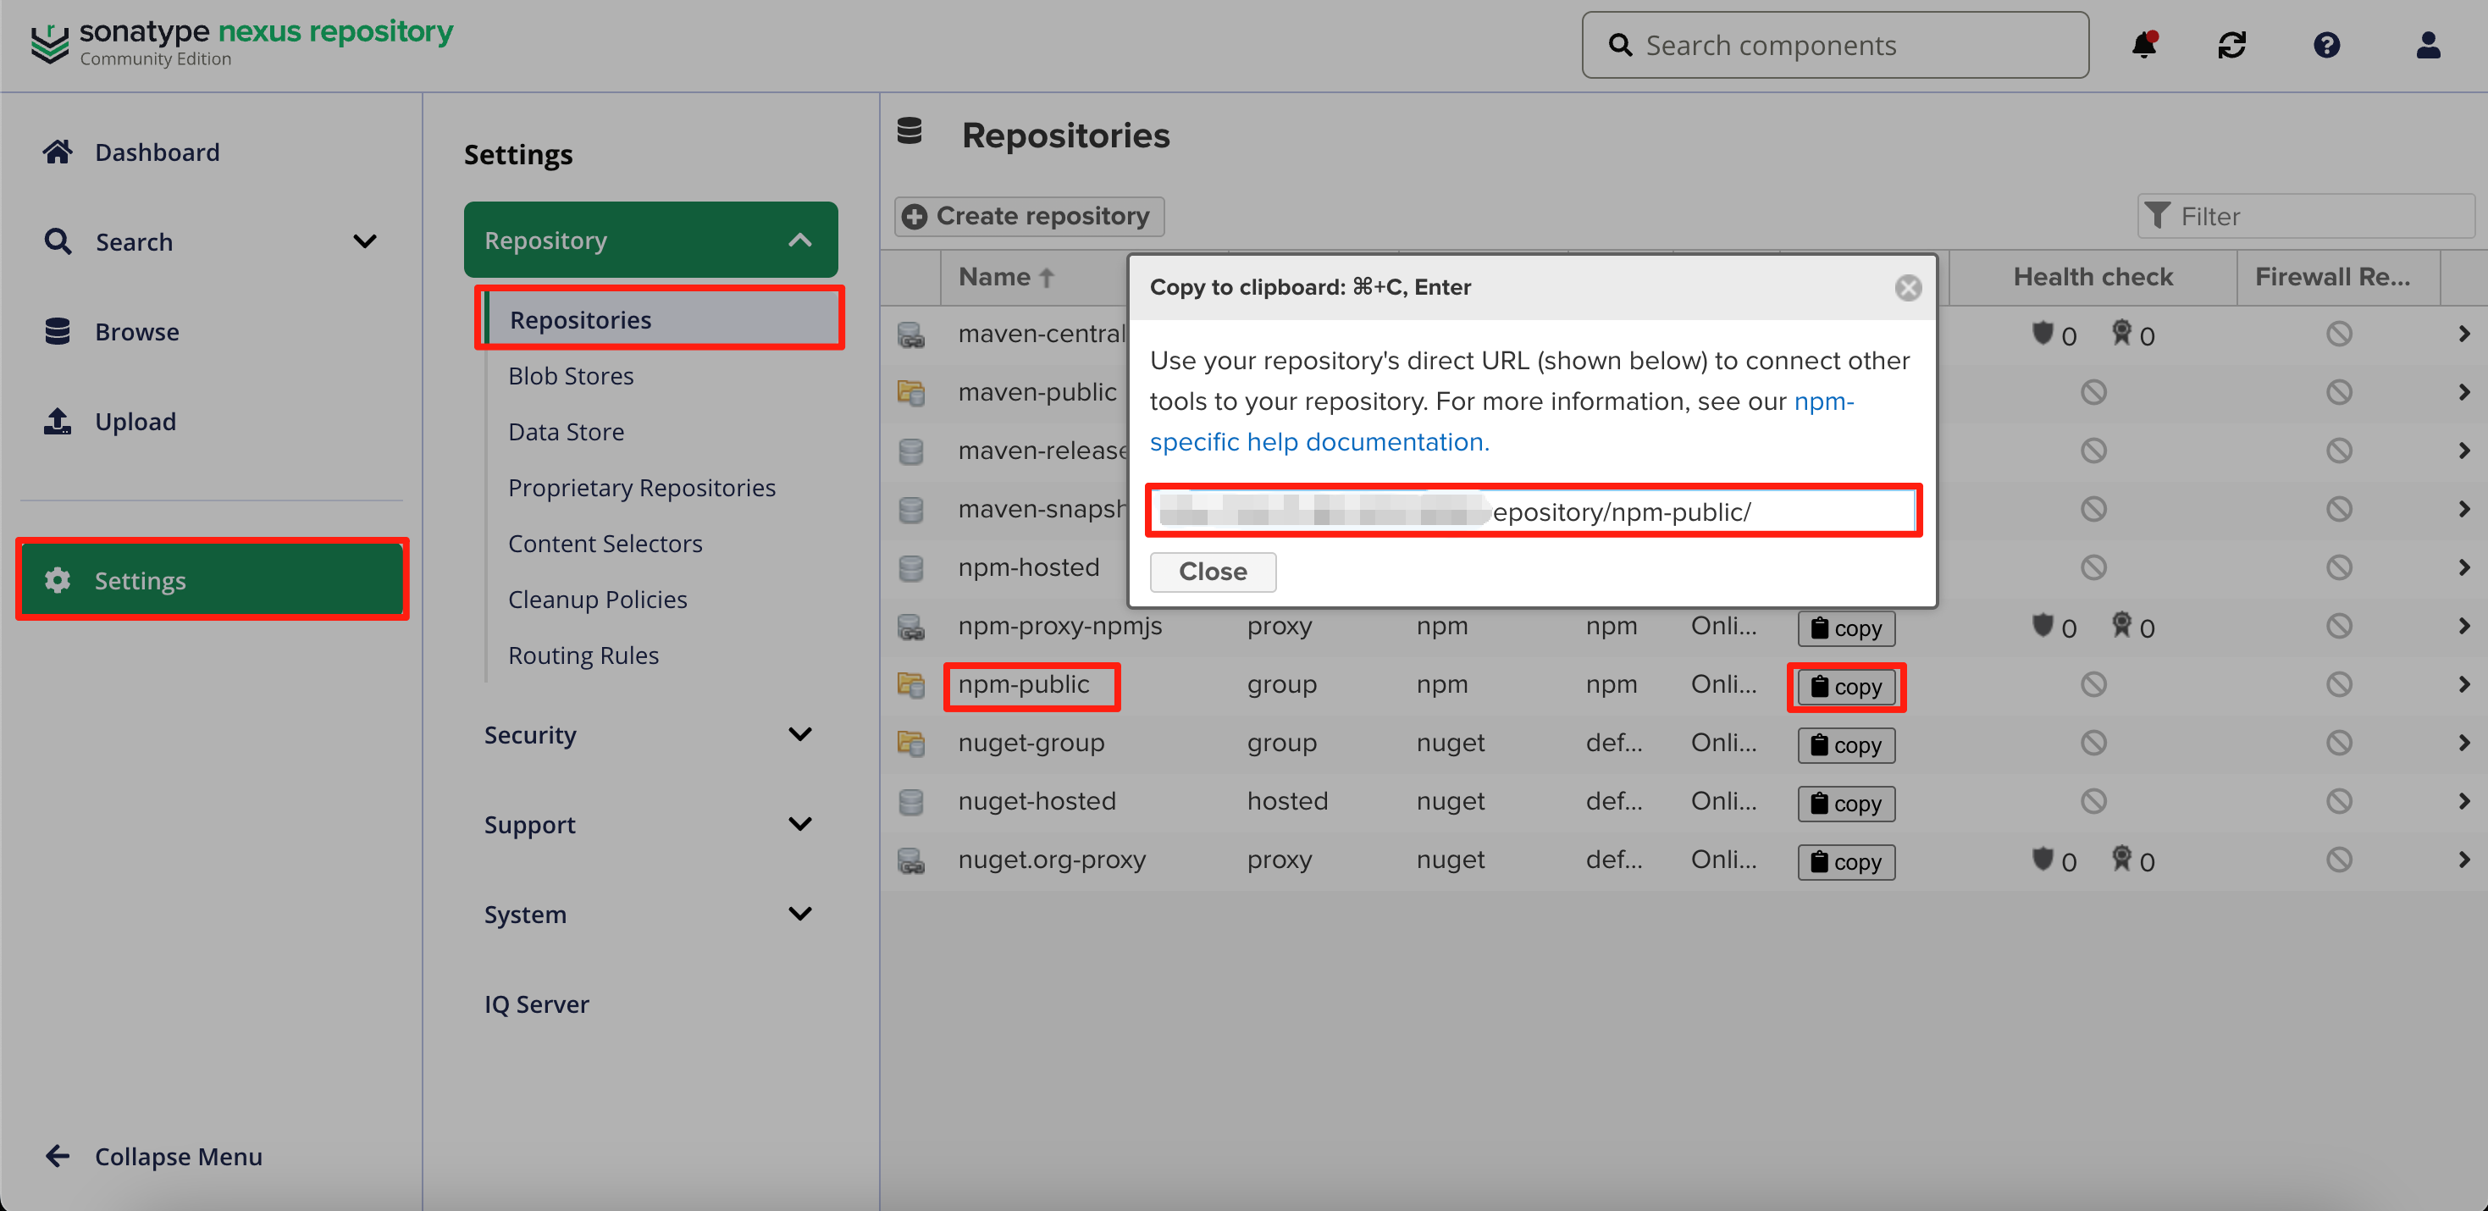This screenshot has width=2488, height=1211.
Task: Expand the System settings section
Action: coord(799,914)
